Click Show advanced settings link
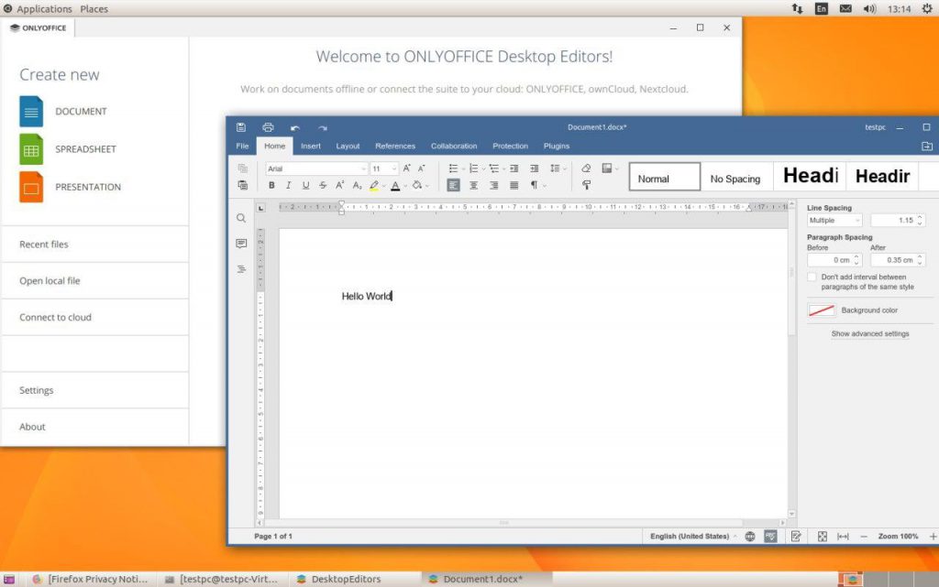This screenshot has width=939, height=587. [x=870, y=333]
